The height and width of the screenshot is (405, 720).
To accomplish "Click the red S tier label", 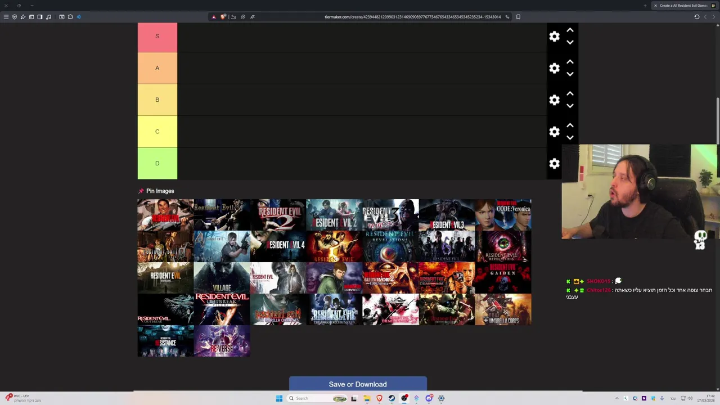I will coord(157,37).
